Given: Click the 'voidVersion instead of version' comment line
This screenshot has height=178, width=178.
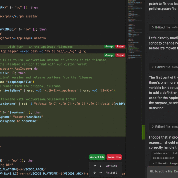Looking at the screenshot, I should coord(53,60).
